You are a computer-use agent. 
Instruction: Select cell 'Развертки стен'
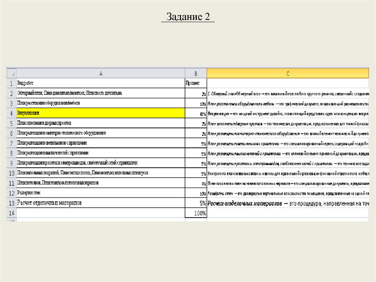(x=101, y=193)
